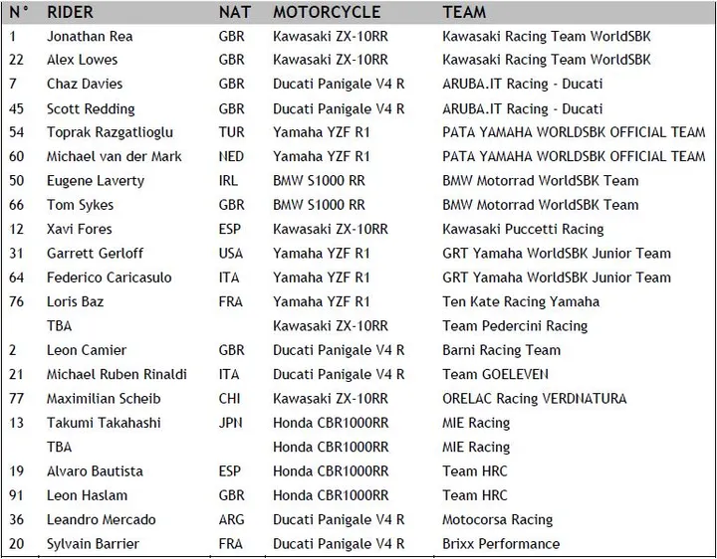Viewport: 717px width, 559px height.
Task: Select the Brixx Performance team name
Action: point(501,544)
